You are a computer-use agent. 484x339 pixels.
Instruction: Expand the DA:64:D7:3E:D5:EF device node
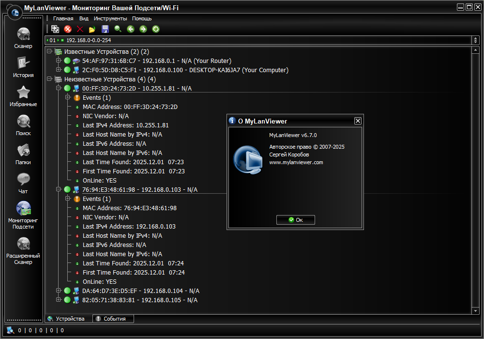[x=59, y=291]
